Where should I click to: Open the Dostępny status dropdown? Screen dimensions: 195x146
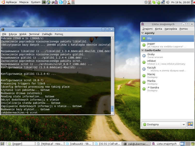[164, 124]
